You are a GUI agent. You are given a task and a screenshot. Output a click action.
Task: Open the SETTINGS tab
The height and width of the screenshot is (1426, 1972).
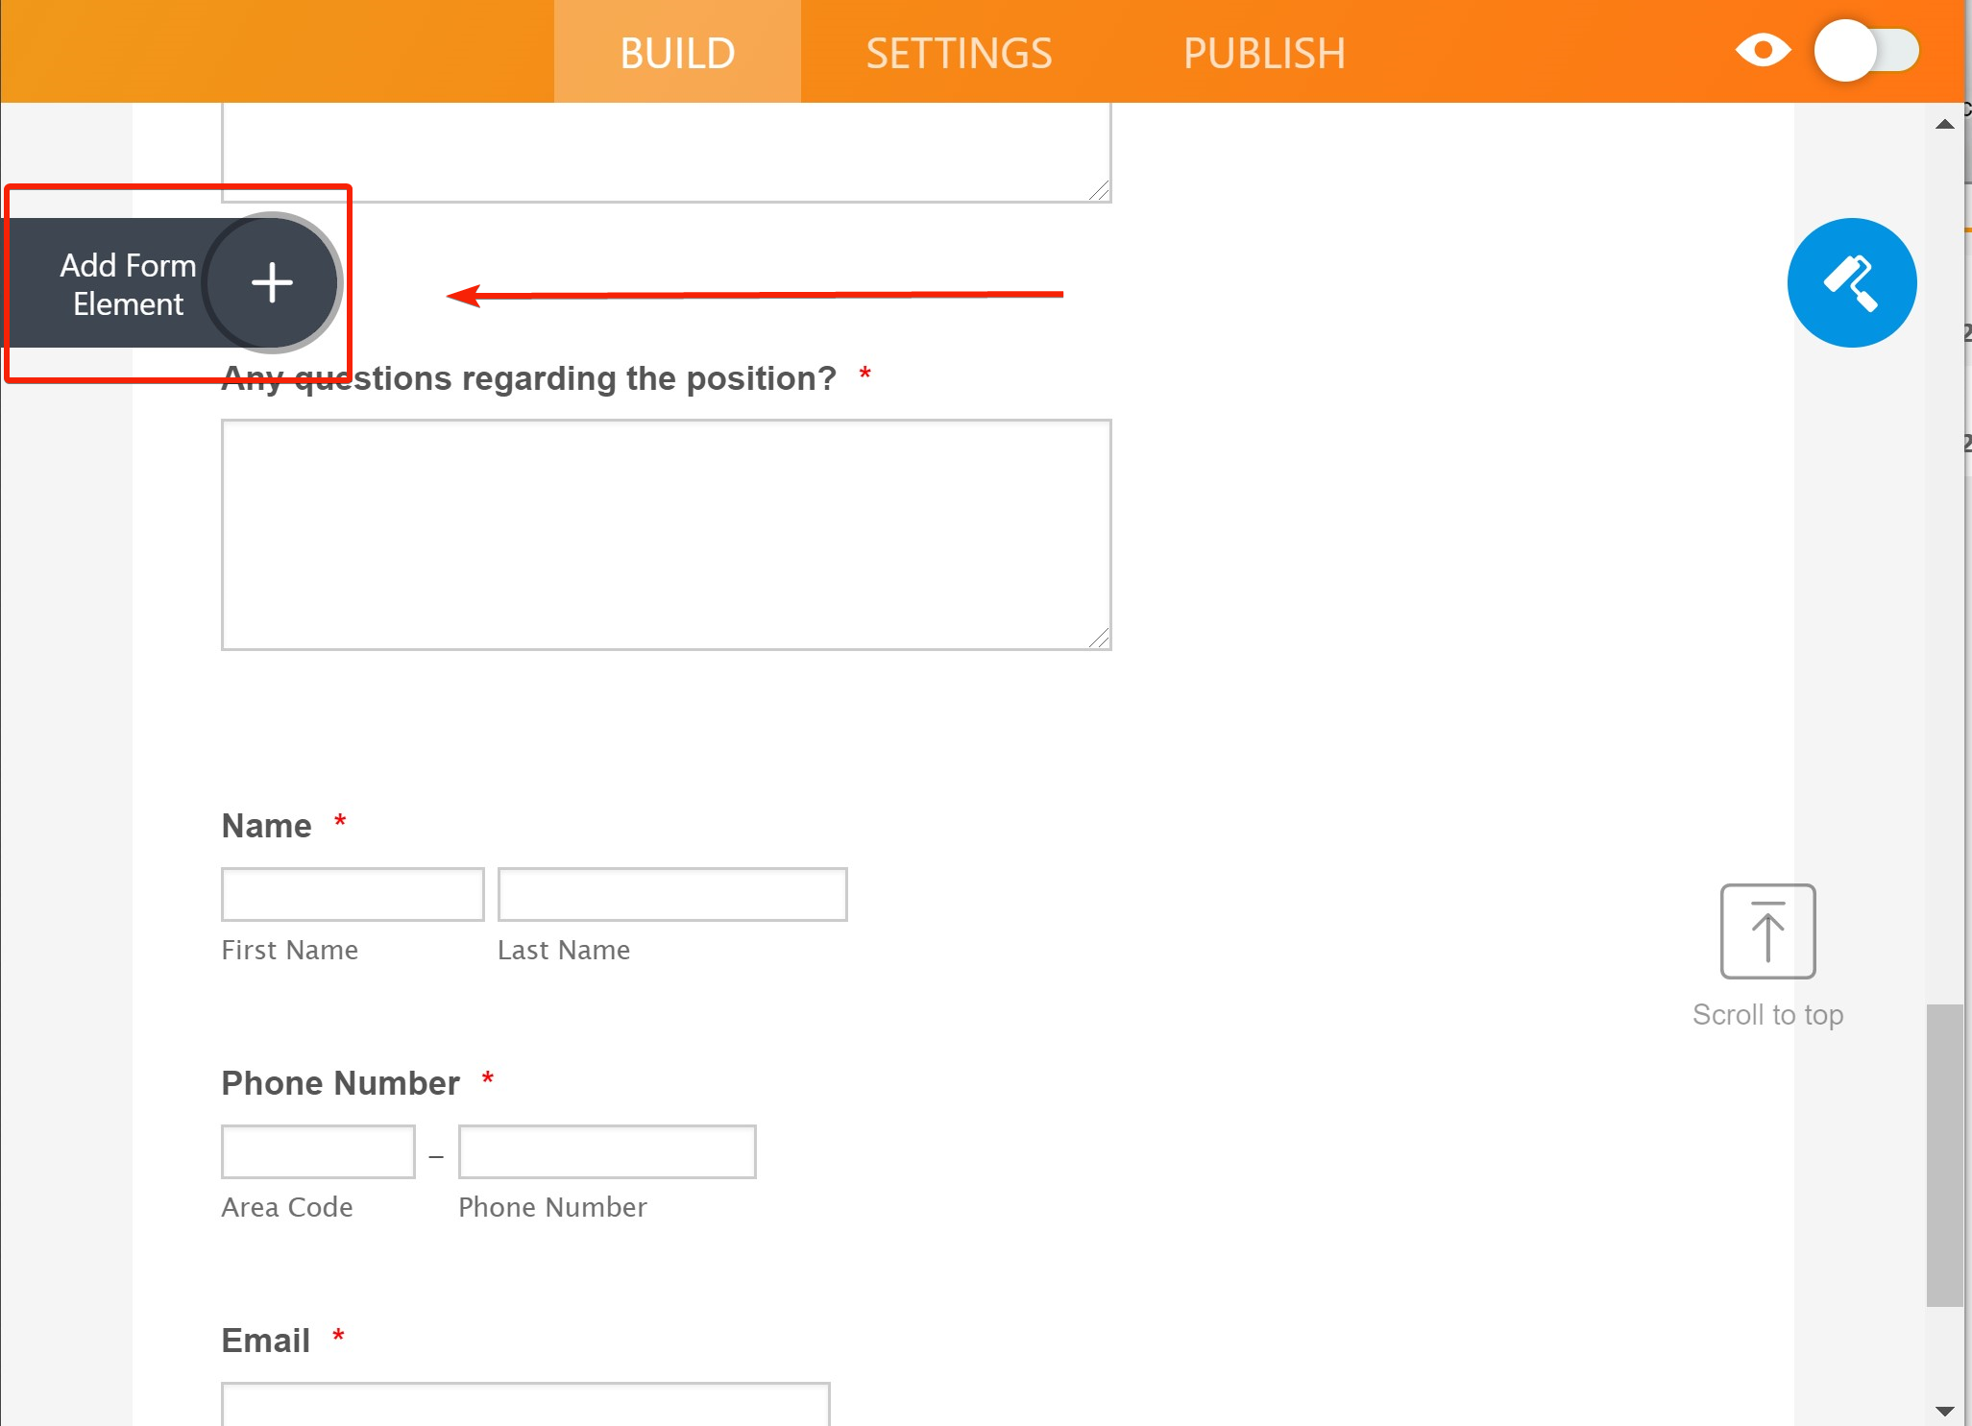pos(959,53)
